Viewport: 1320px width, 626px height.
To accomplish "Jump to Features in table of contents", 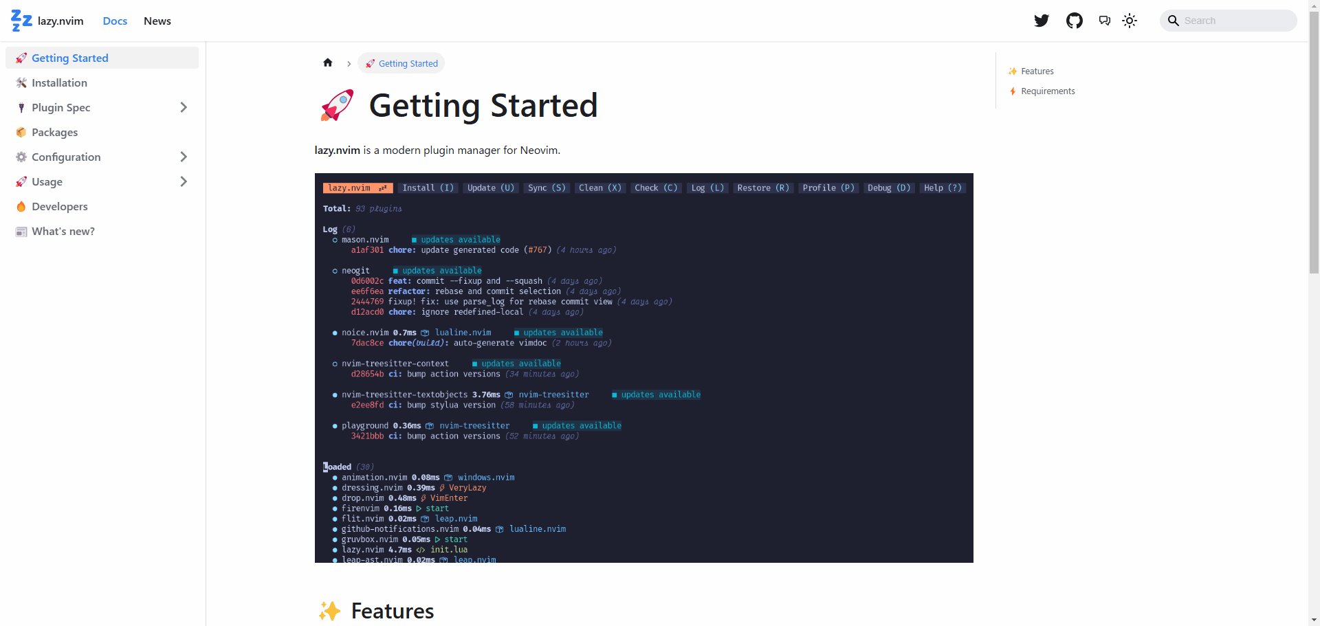I will (x=1037, y=71).
